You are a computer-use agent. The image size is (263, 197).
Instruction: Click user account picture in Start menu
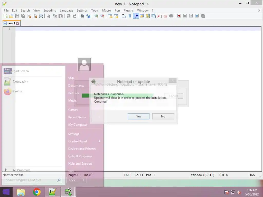(x=84, y=64)
